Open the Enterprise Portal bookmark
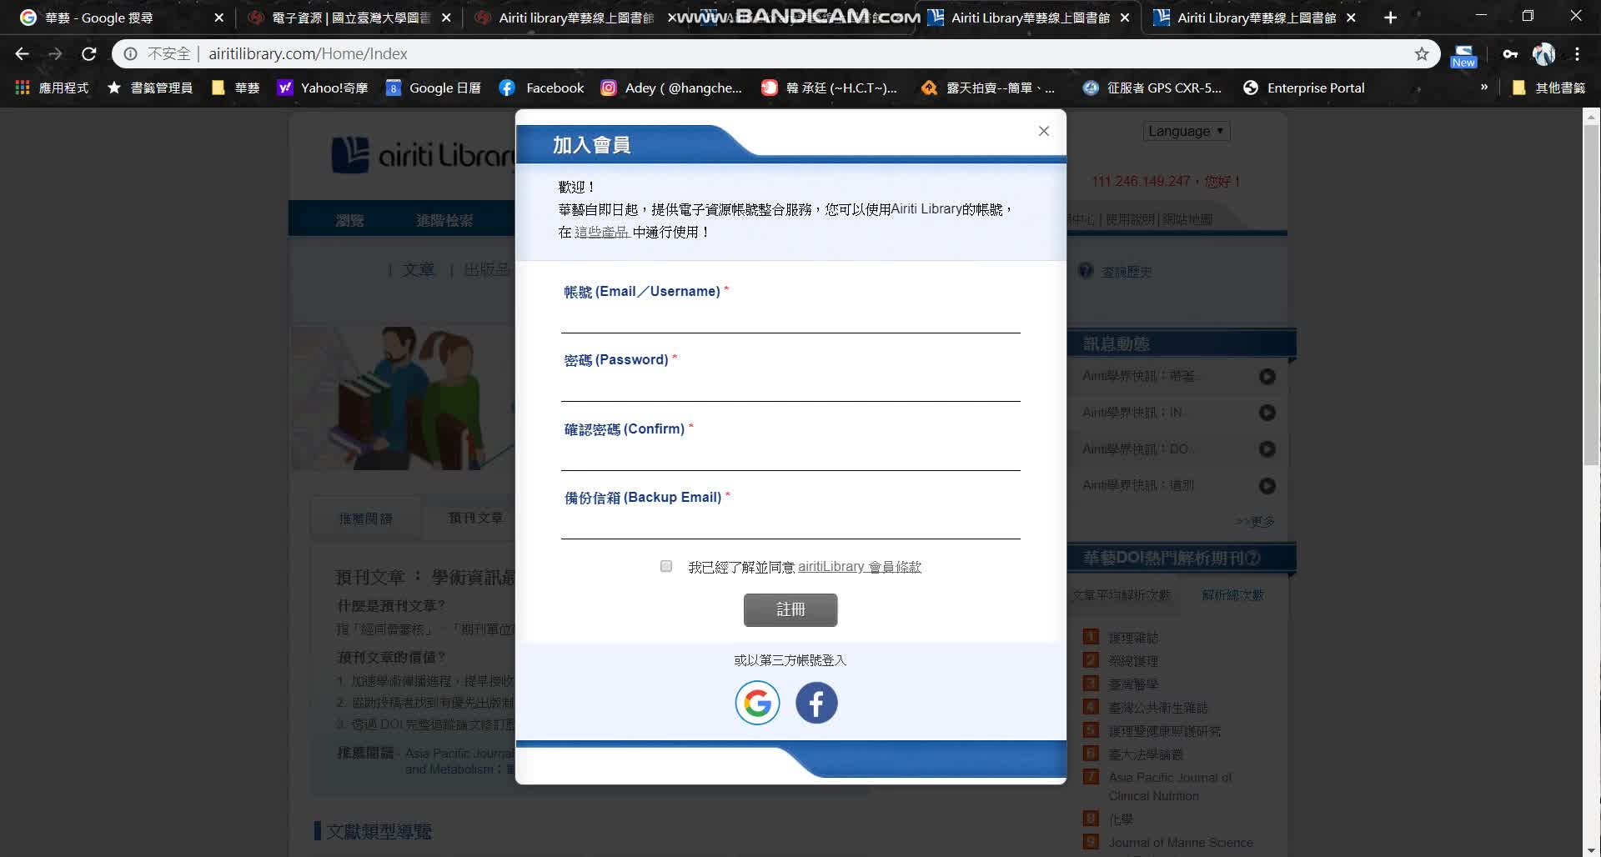This screenshot has width=1601, height=857. 1303,88
